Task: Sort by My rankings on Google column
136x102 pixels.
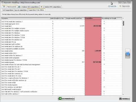Action: [x=112, y=18]
